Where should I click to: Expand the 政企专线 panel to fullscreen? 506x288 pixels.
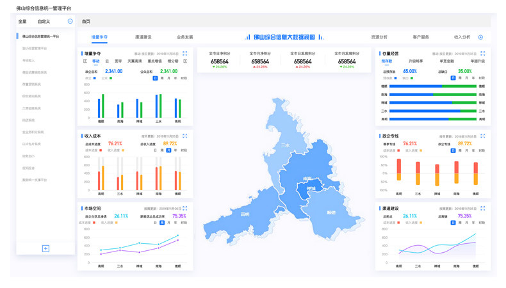point(483,136)
